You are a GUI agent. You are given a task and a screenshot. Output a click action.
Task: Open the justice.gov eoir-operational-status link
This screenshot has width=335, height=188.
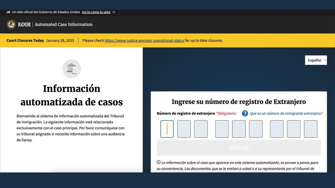[x=144, y=40]
